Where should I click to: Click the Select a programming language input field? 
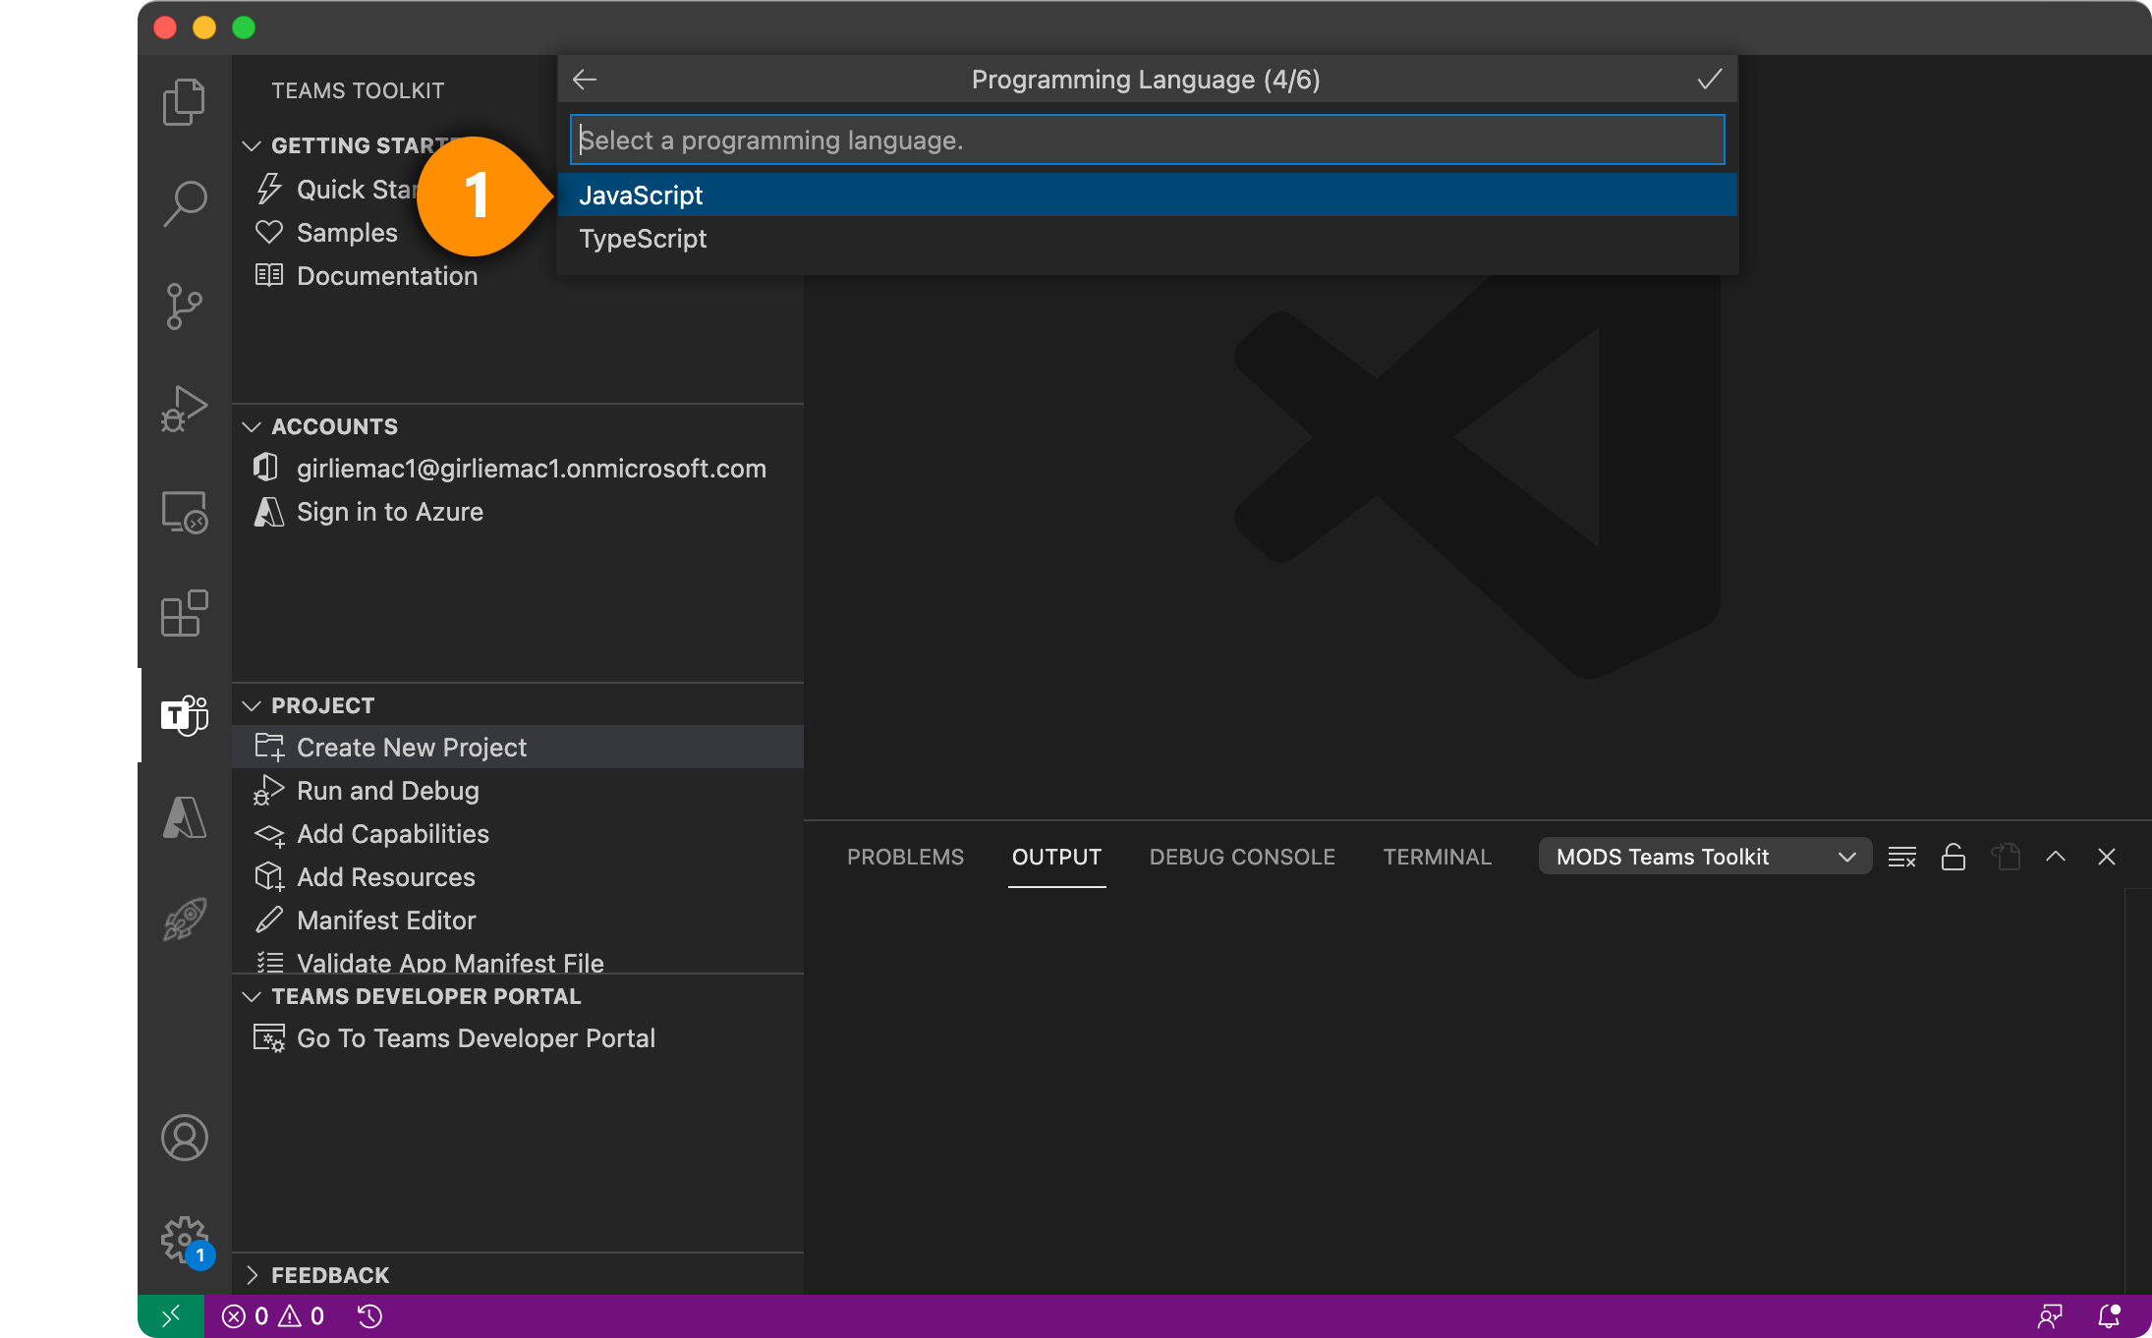[x=1146, y=139]
